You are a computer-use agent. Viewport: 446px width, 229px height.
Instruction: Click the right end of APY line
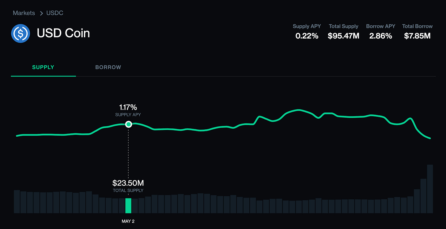coord(430,138)
